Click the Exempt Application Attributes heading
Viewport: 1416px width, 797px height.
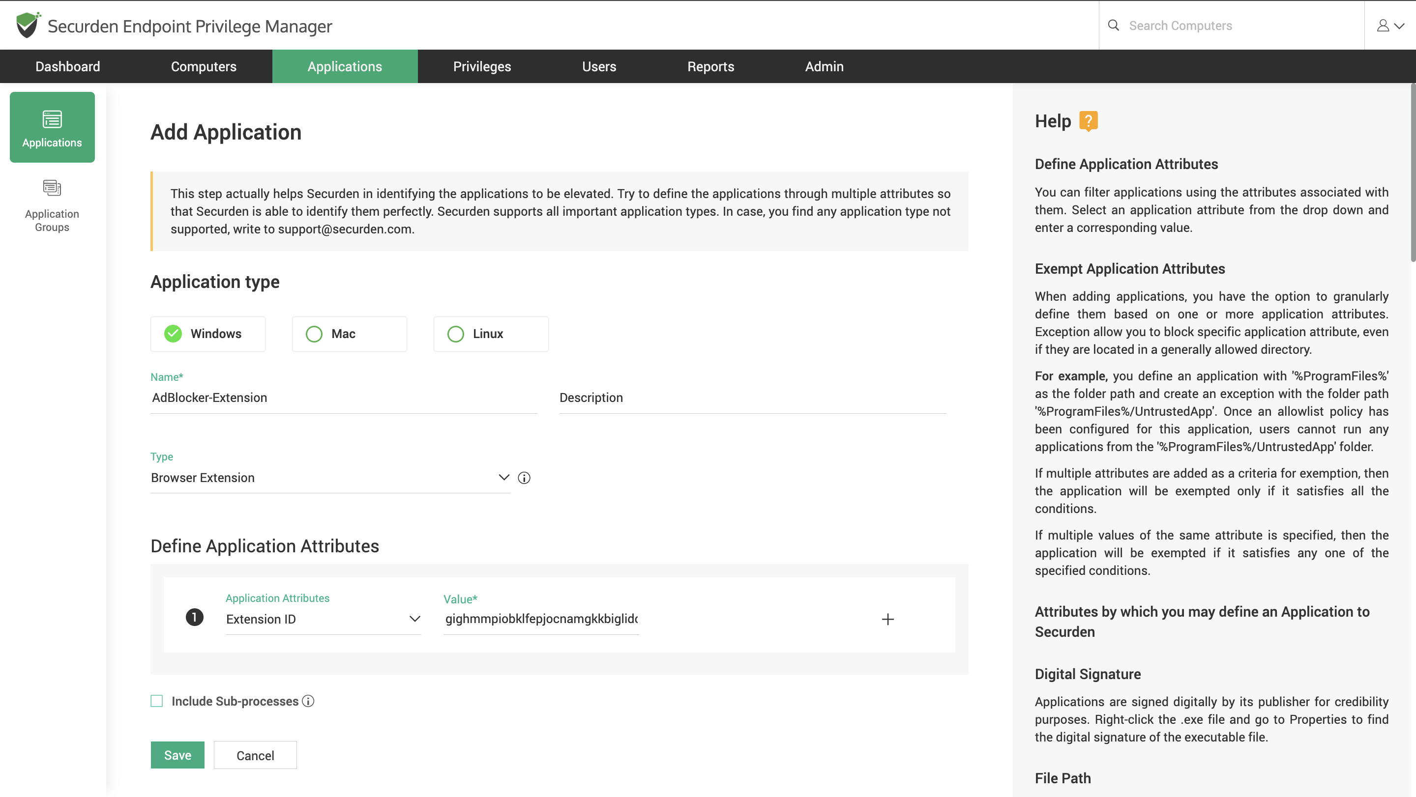[1130, 269]
